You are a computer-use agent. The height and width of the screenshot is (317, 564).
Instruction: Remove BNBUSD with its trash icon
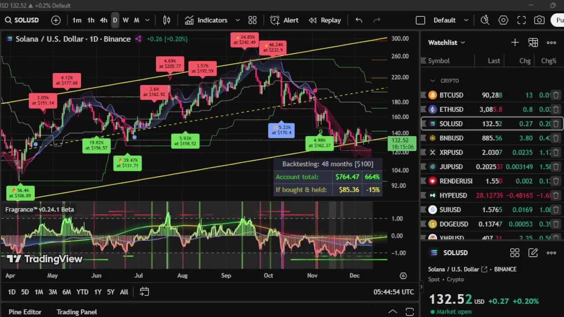coord(556,138)
